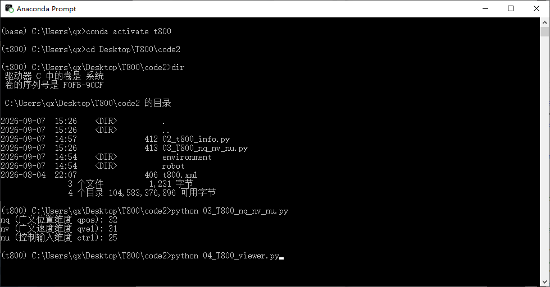Click the 03_T800_nq_nv_nu.py filename in dir listing
The height and width of the screenshot is (287, 550).
tap(205, 148)
